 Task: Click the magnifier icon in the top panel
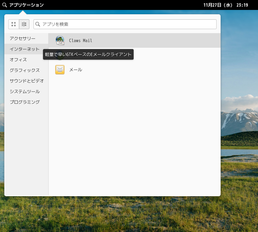tap(5, 5)
